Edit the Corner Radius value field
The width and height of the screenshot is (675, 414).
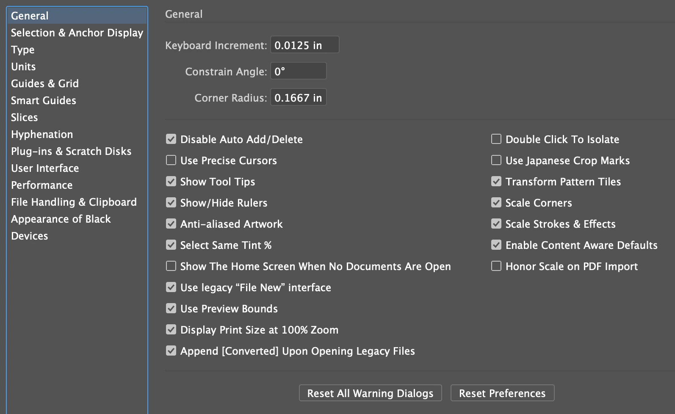click(298, 98)
